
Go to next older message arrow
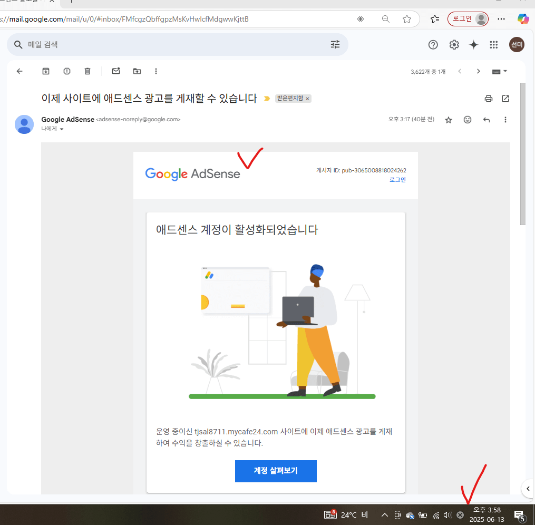(x=479, y=71)
